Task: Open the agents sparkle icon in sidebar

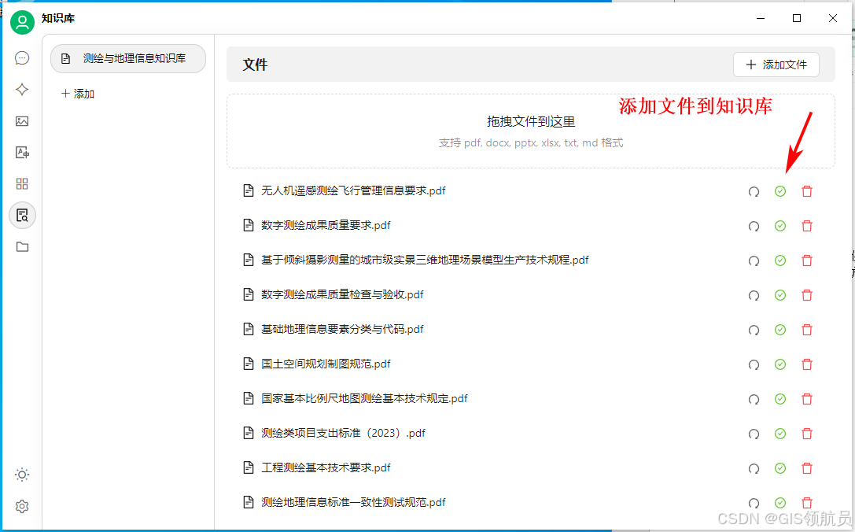Action: [x=22, y=90]
